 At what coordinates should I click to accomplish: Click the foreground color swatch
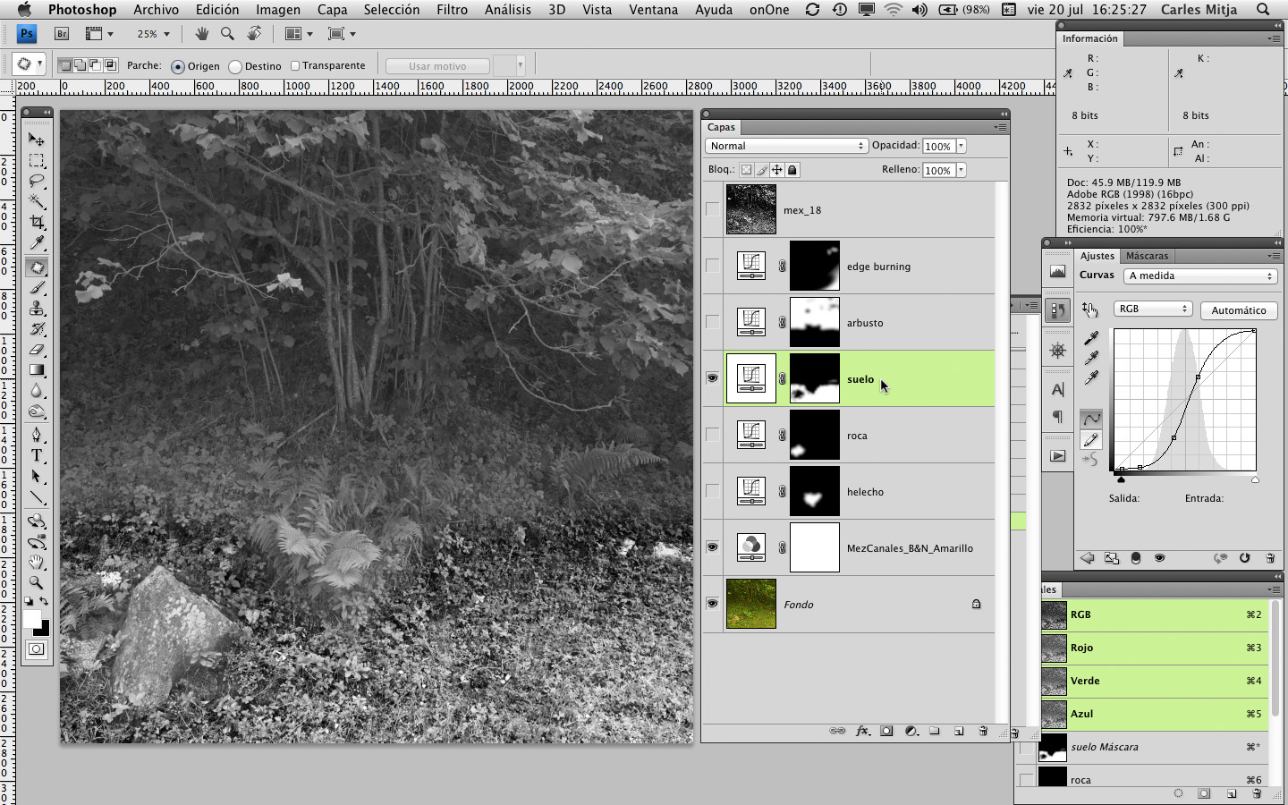pos(32,619)
